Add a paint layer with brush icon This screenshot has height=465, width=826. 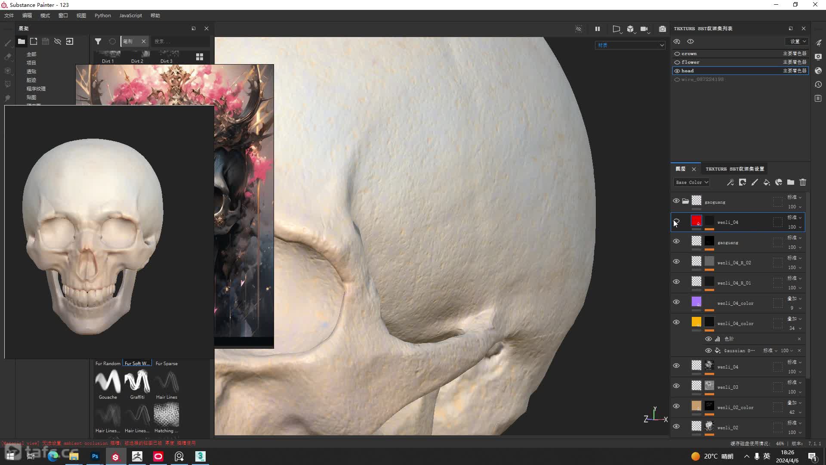(755, 183)
